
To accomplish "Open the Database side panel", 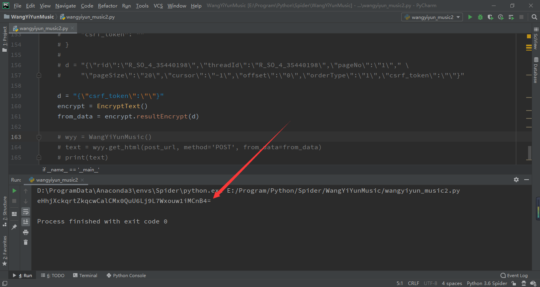I will click(x=536, y=70).
